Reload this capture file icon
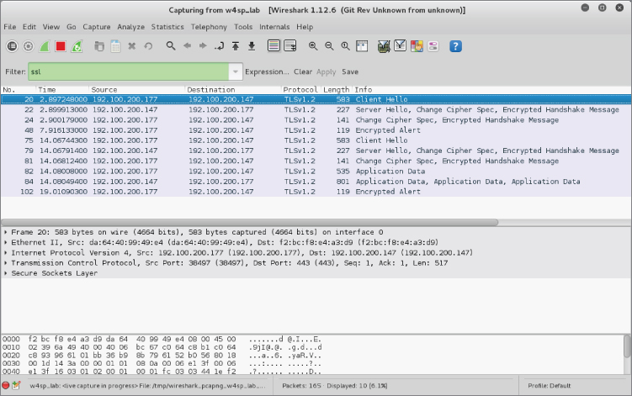Screen dimensions: 632x396 pos(148,46)
